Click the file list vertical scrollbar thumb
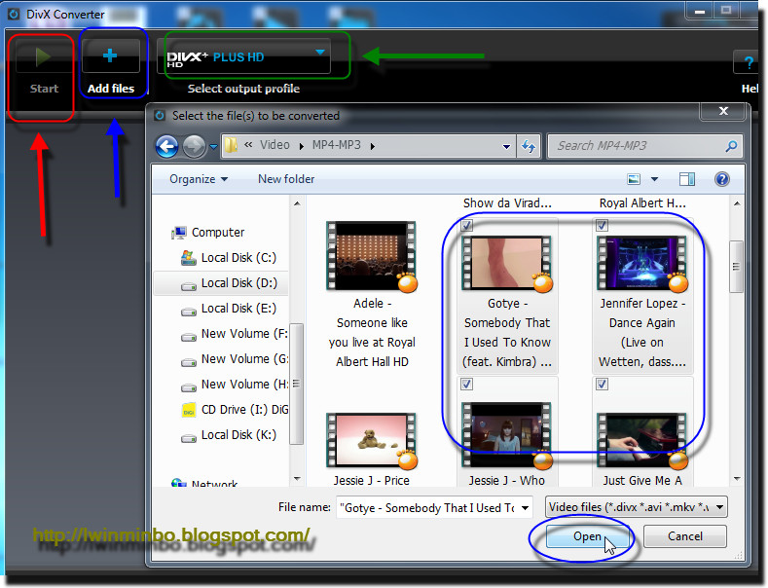This screenshot has width=768, height=588. tap(736, 267)
